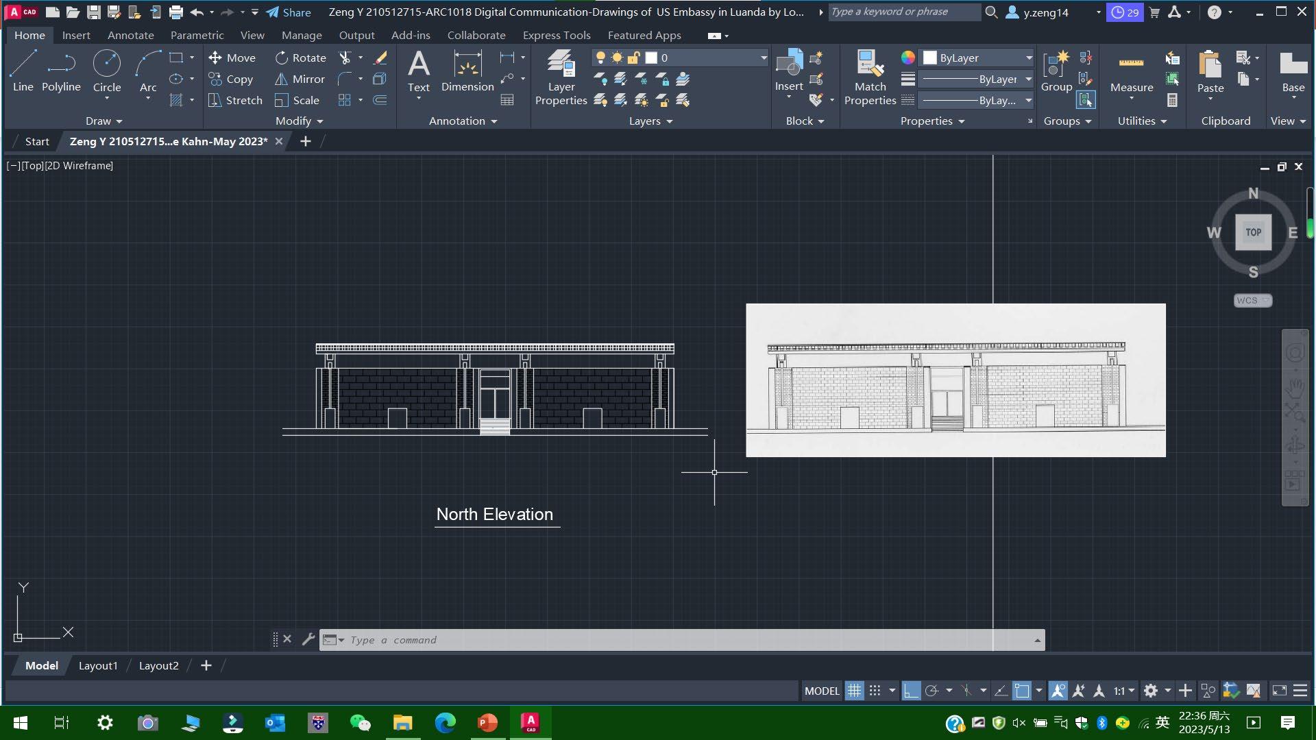Toggle the drawing grid display

[x=854, y=691]
